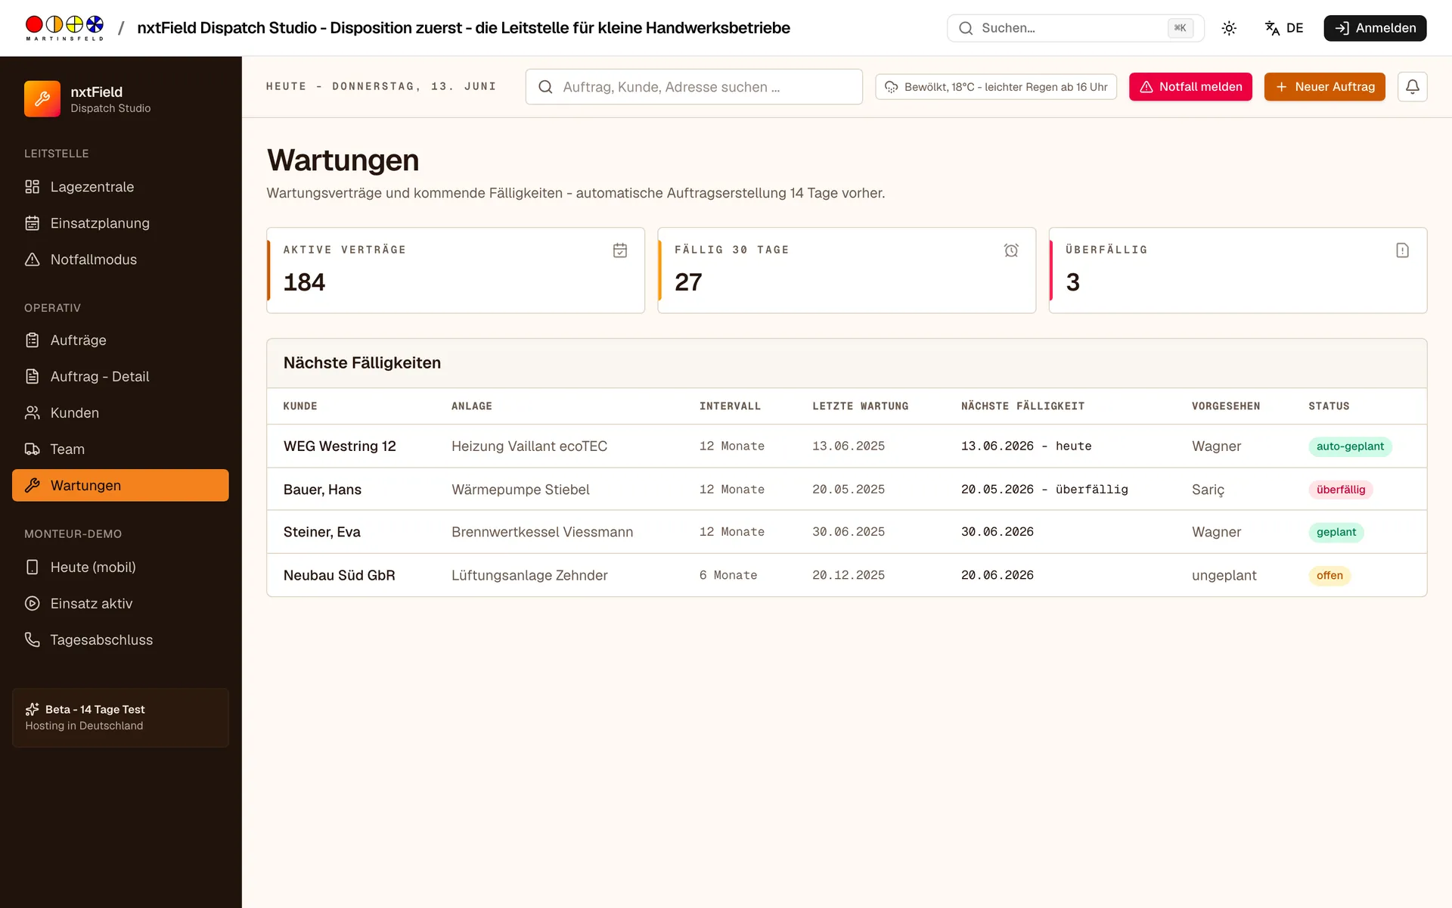Click the Fällig 30 Tage value 27

(688, 282)
